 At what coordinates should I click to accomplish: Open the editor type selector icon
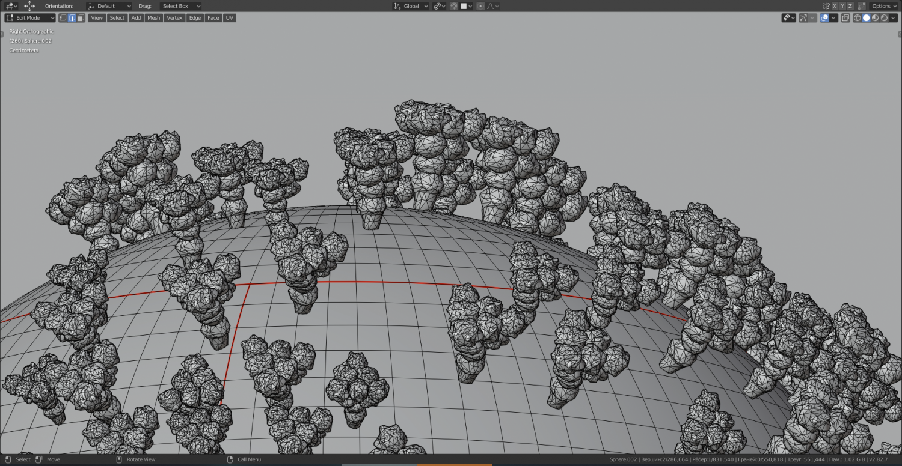(11, 6)
